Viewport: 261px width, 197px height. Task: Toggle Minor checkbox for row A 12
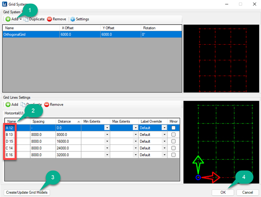173,128
